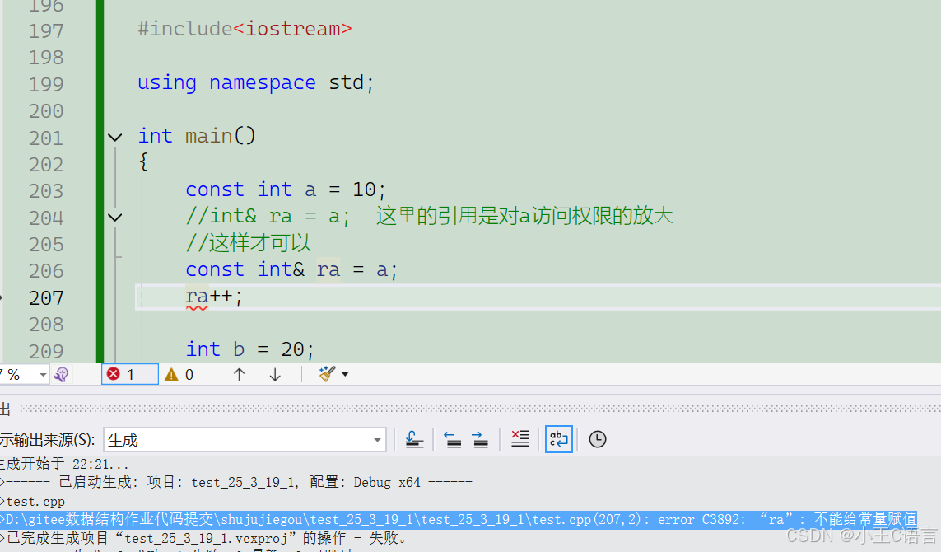Collapse the main function fold arrow
The width and height of the screenshot is (941, 552).
point(115,137)
